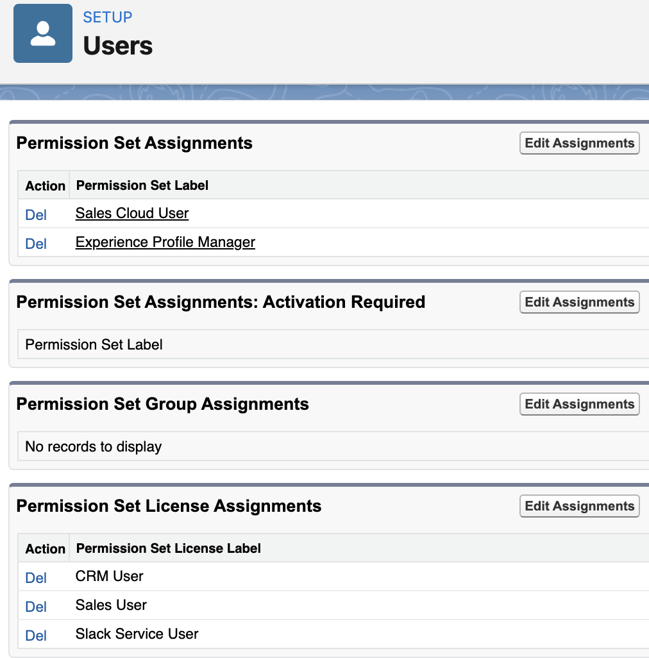Image resolution: width=649 pixels, height=658 pixels.
Task: Delete the Sales User license assignment
Action: [x=36, y=607]
